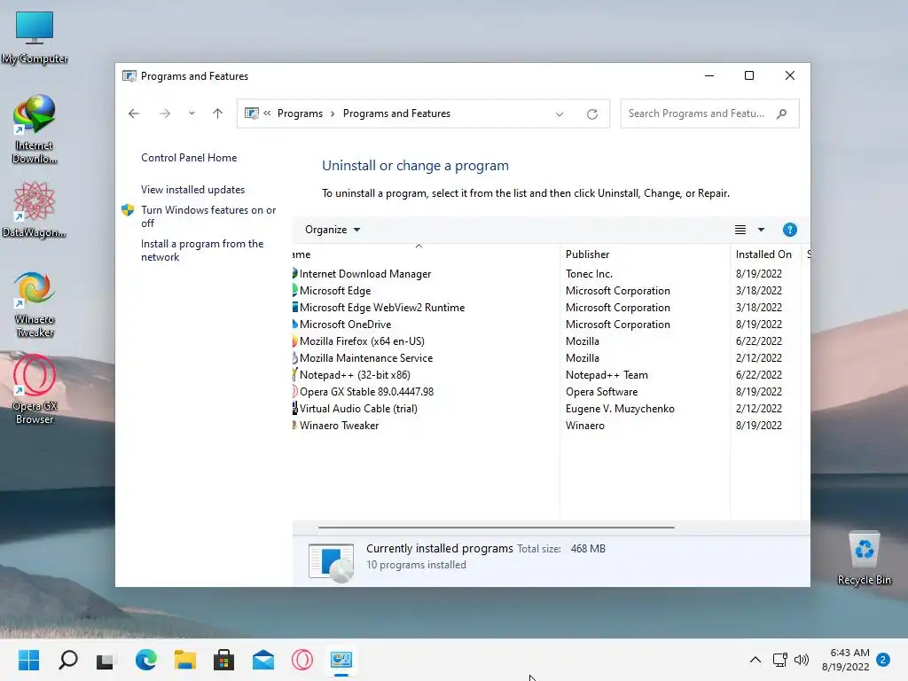The height and width of the screenshot is (681, 908).
Task: Open the Organize dropdown menu
Action: (x=333, y=230)
